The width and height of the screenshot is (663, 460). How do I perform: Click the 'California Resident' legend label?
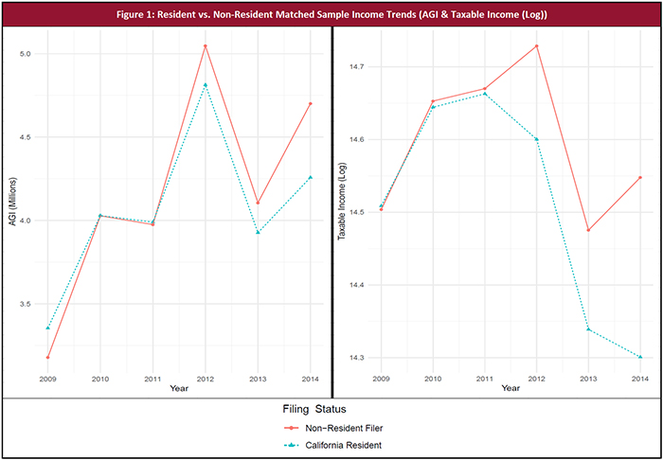344,445
